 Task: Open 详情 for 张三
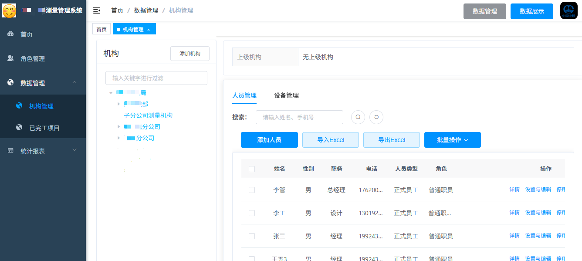coord(514,236)
